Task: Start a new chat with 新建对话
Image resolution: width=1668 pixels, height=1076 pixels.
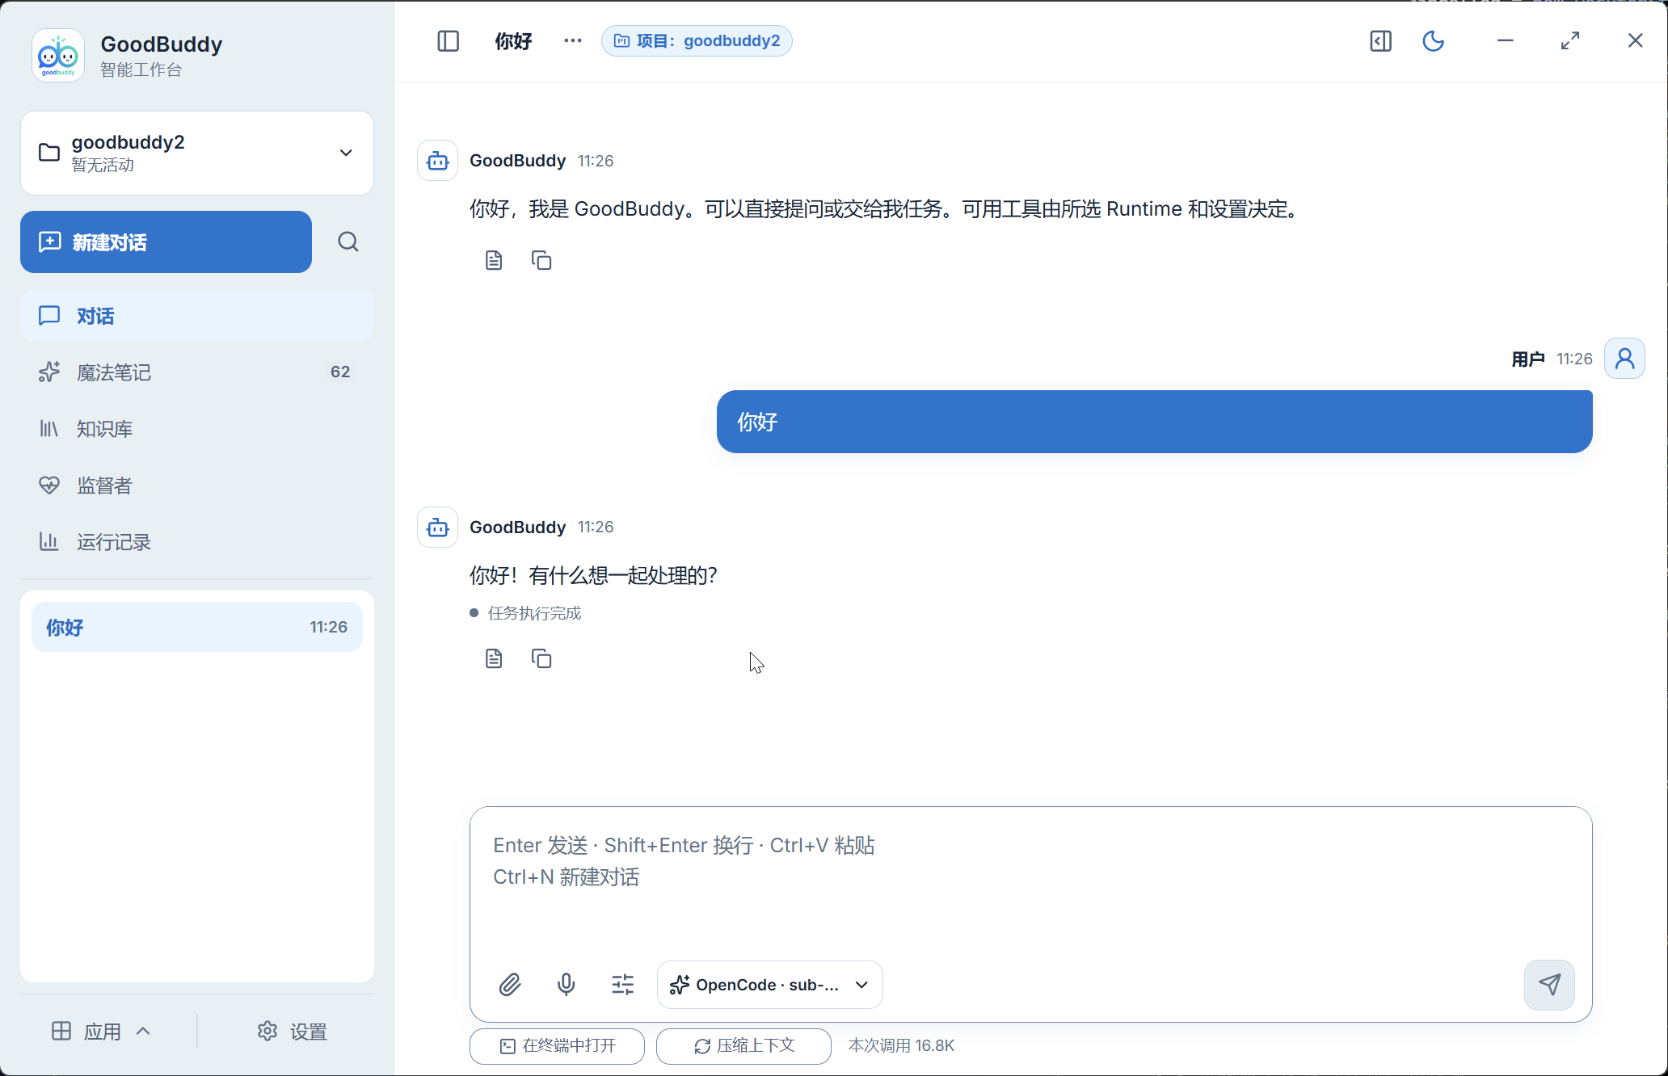Action: [166, 242]
